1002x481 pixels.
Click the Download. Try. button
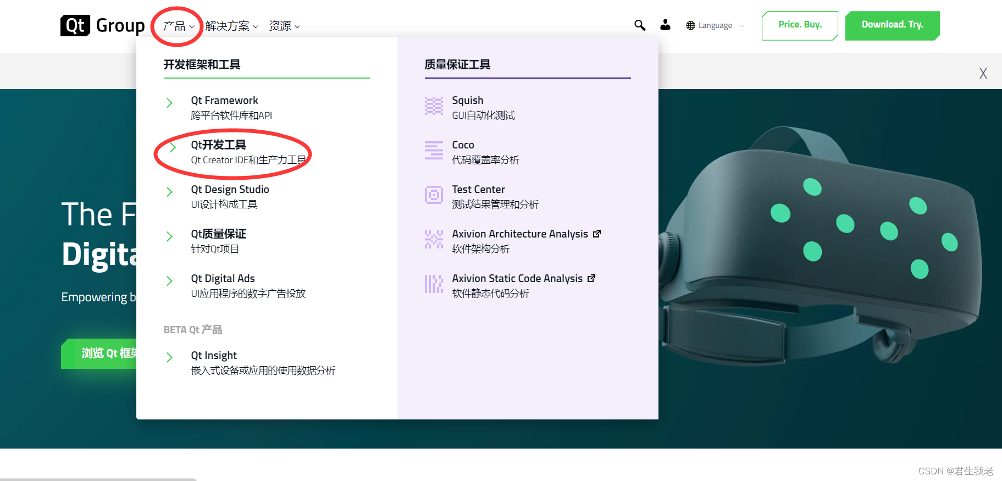tap(892, 25)
